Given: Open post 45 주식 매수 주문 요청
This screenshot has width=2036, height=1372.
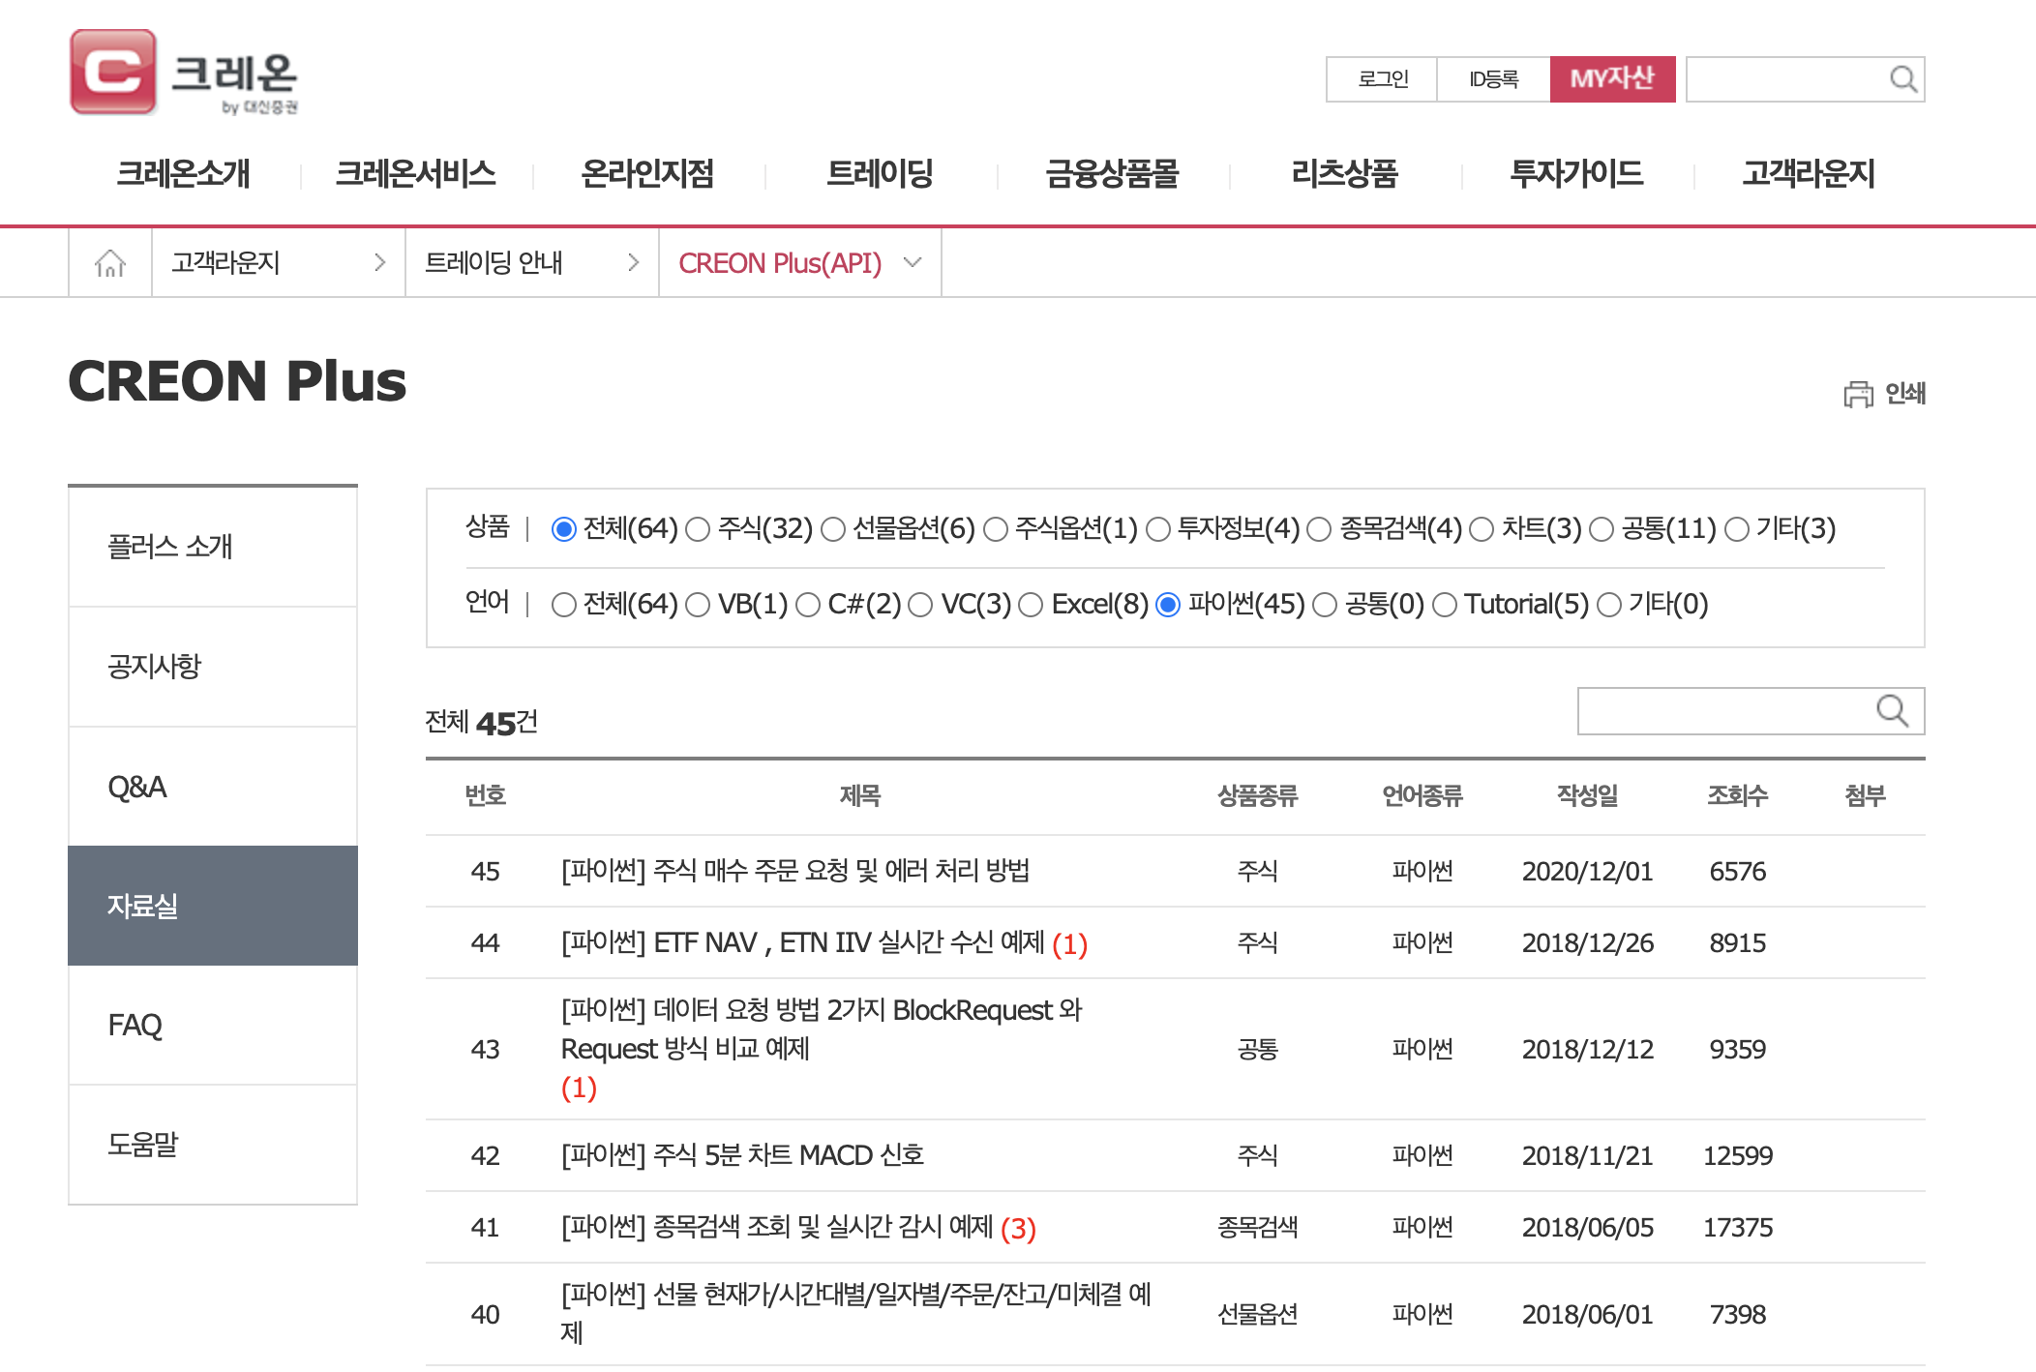Looking at the screenshot, I should click(x=794, y=871).
